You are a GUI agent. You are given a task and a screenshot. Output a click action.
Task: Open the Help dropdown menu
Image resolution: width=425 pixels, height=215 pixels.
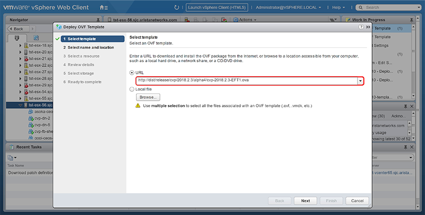tap(339, 8)
